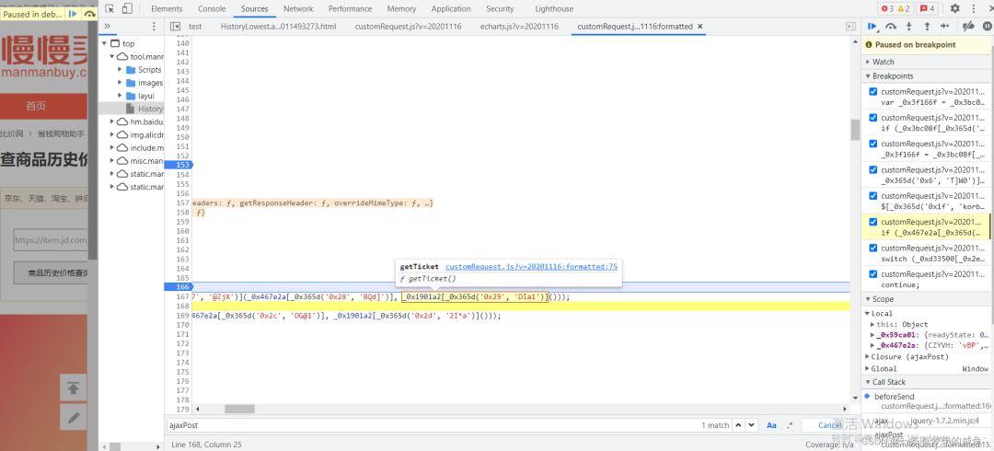The image size is (994, 451).
Task: Uncheck the 'continue;' breakpoint checkbox
Action: click(873, 274)
